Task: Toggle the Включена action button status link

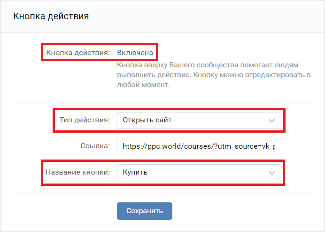Action: 135,53
